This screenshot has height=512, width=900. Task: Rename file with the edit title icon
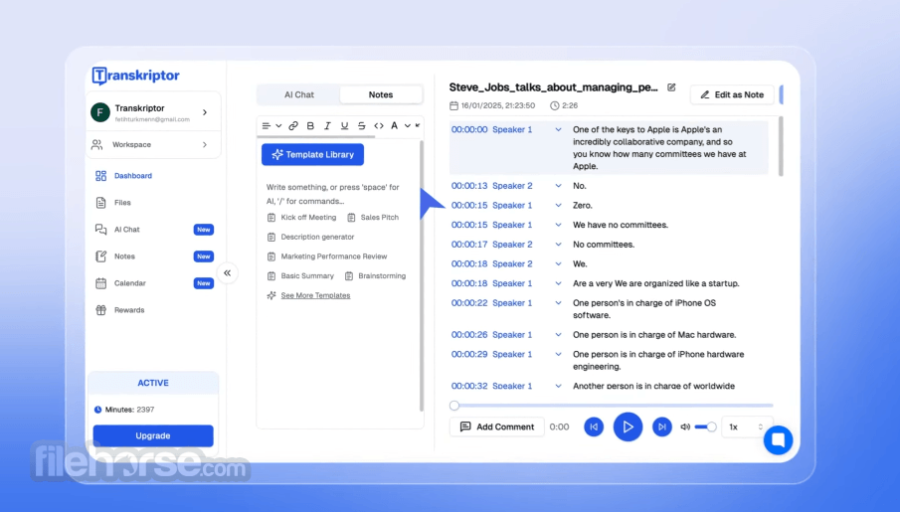[x=671, y=87]
